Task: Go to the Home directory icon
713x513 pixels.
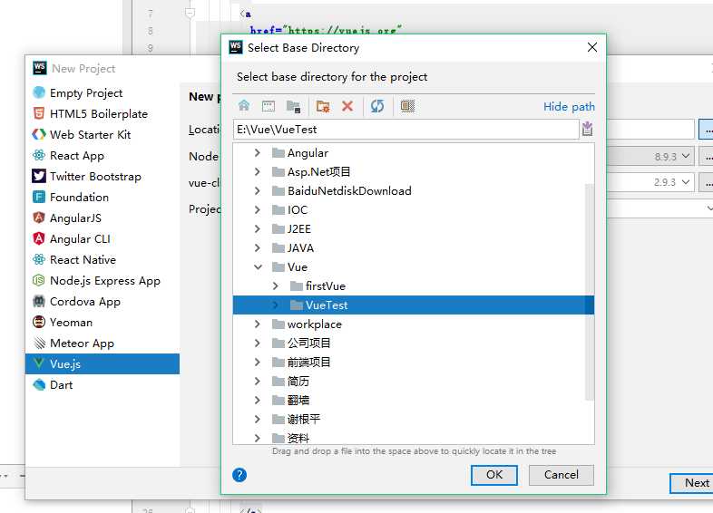Action: pyautogui.click(x=244, y=106)
